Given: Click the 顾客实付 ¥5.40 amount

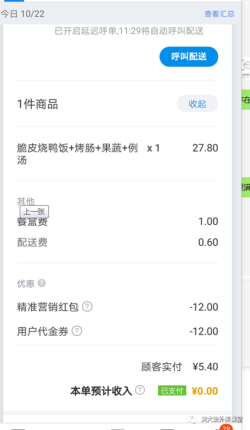Looking at the screenshot, I should tap(205, 367).
